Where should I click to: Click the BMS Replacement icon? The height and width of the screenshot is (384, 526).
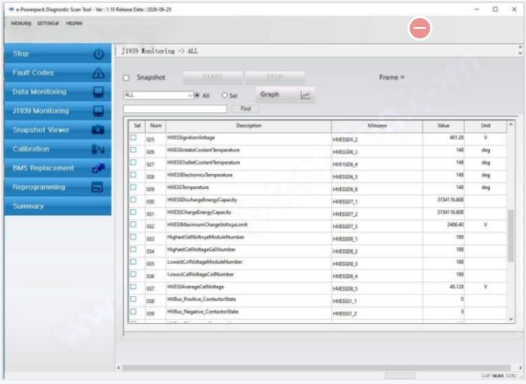(x=98, y=168)
